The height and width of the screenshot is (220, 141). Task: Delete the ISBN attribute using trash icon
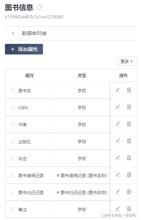tap(129, 107)
